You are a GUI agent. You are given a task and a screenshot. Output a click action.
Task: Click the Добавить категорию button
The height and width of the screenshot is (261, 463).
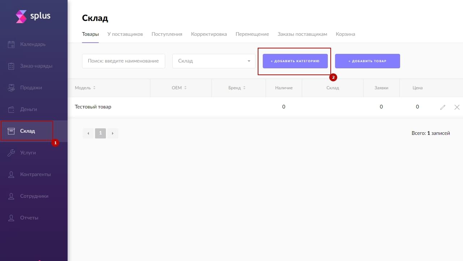(295, 61)
